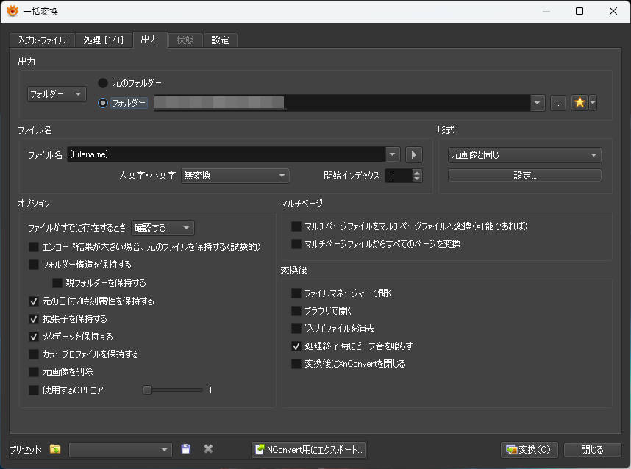
Task: Open a preset using the preset folder icon
Action: click(x=54, y=449)
